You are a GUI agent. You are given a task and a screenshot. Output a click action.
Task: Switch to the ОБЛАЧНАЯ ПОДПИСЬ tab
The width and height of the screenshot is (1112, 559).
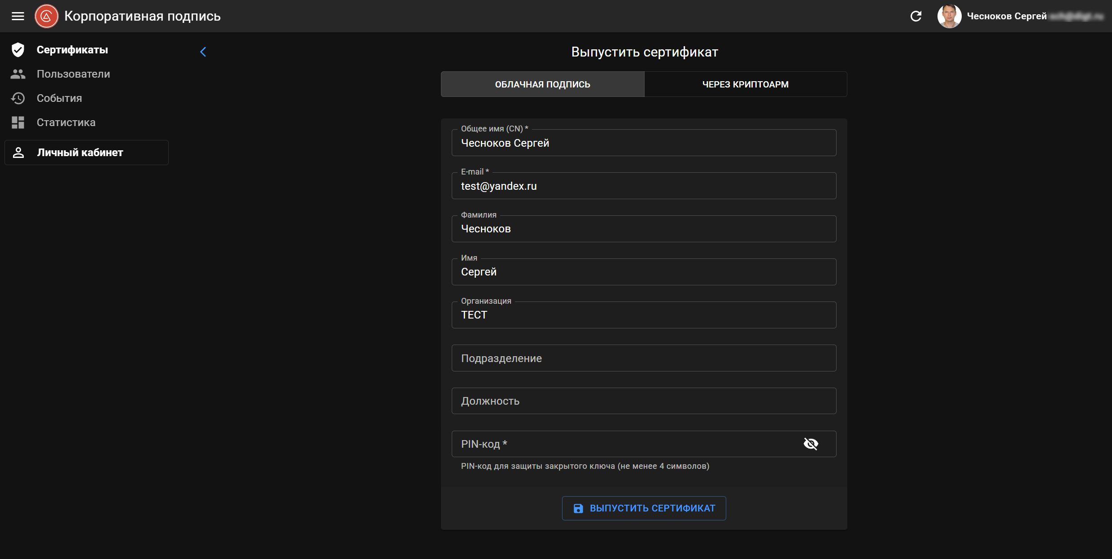pyautogui.click(x=542, y=84)
